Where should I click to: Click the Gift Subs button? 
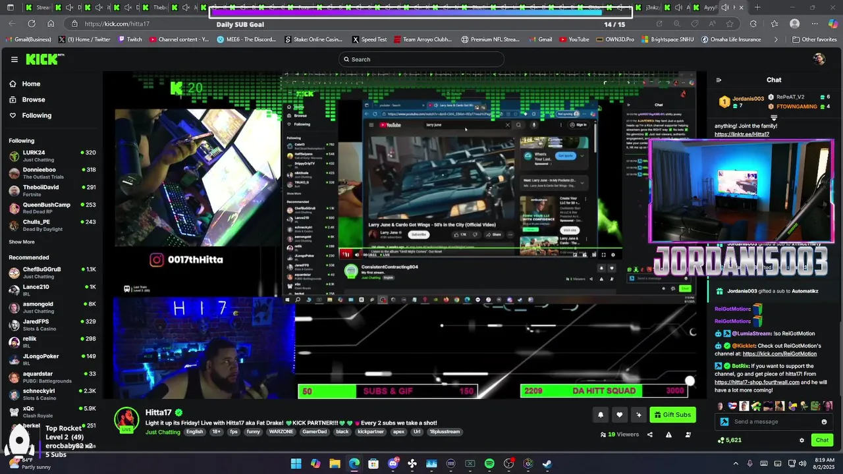(672, 415)
